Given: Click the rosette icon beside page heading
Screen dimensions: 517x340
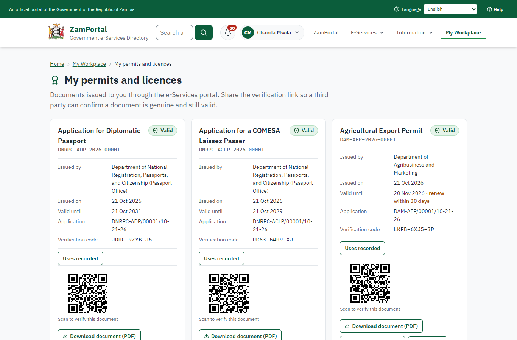Looking at the screenshot, I should point(55,80).
